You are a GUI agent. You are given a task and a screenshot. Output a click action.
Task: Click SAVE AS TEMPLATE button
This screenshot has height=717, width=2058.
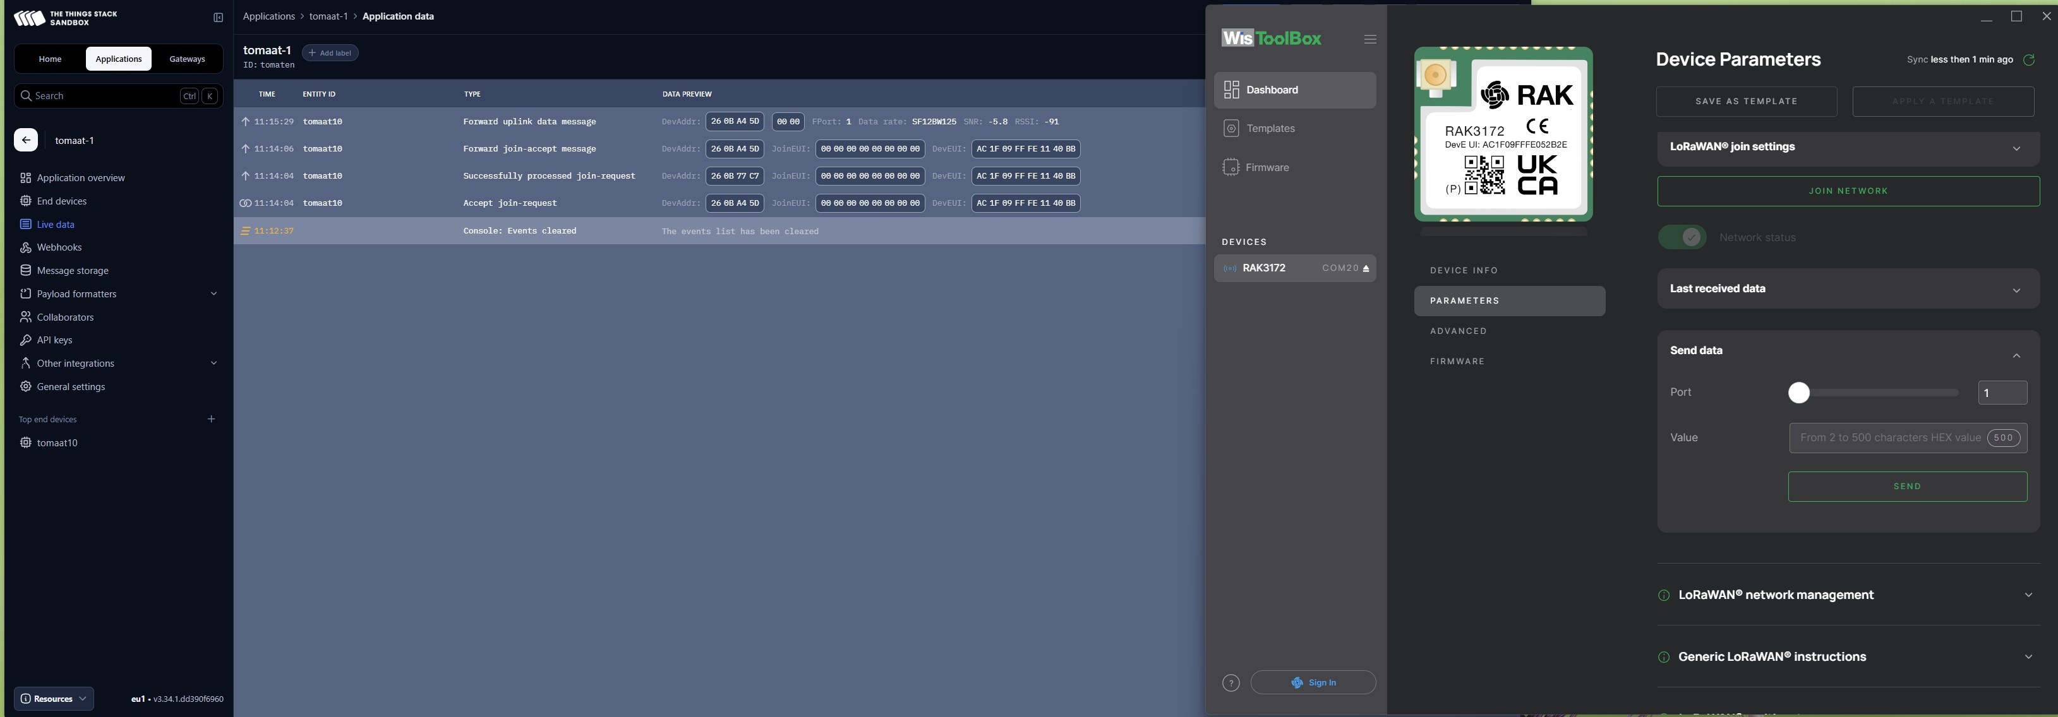[x=1745, y=102]
